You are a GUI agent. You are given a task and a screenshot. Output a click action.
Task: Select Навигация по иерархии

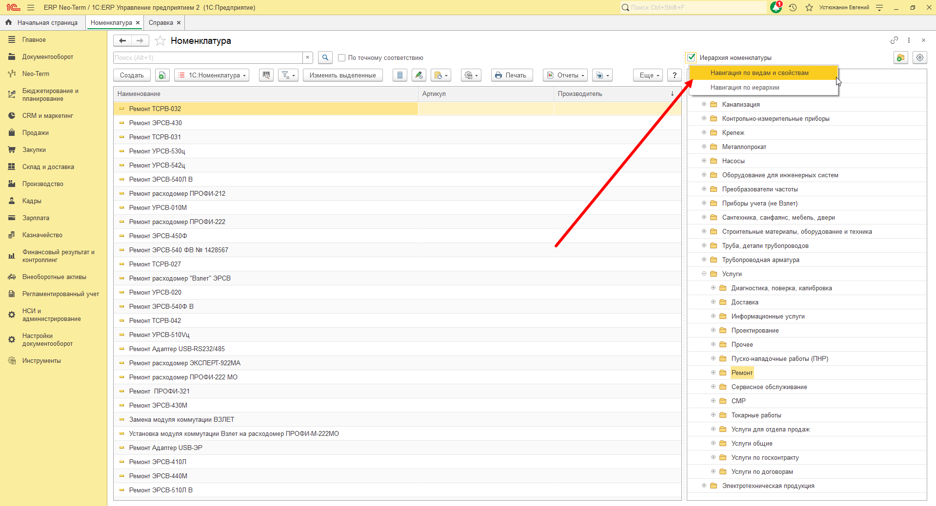pyautogui.click(x=763, y=87)
